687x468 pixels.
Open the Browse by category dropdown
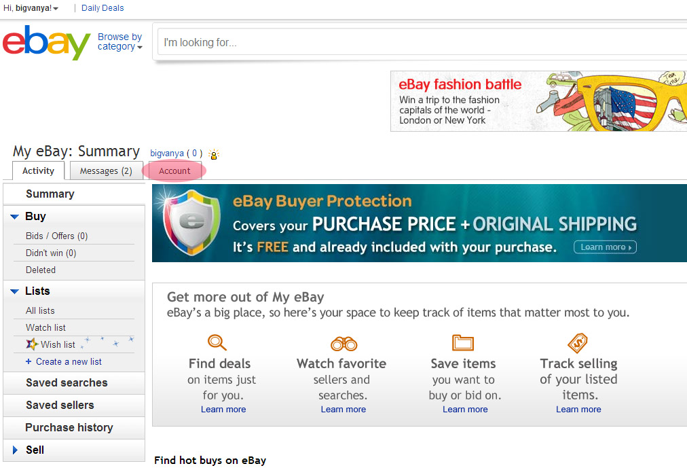click(119, 42)
